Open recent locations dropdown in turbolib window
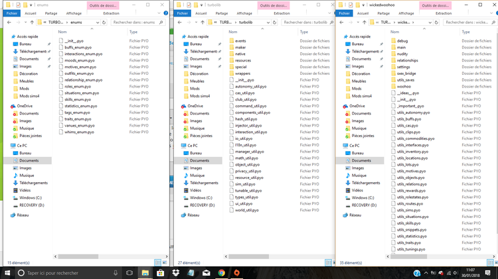Viewport: 498px width, 279px height. (196, 22)
